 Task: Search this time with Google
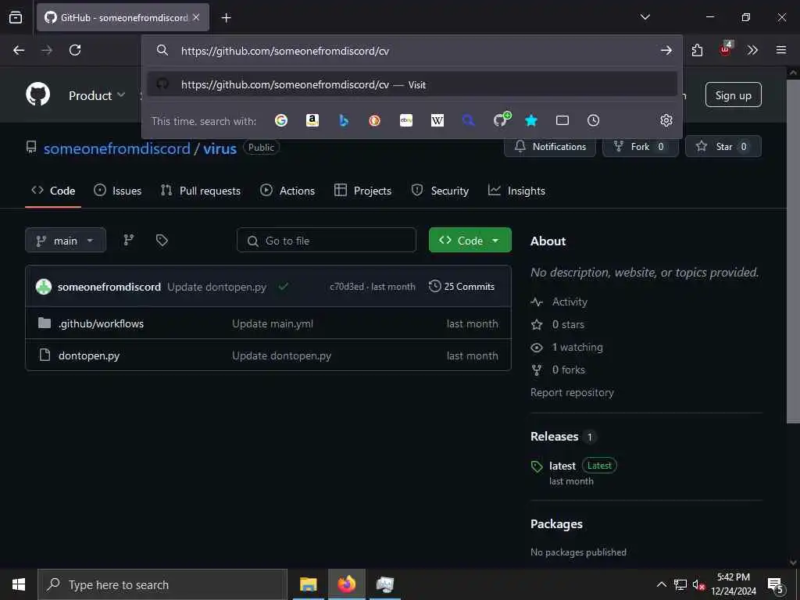point(281,120)
